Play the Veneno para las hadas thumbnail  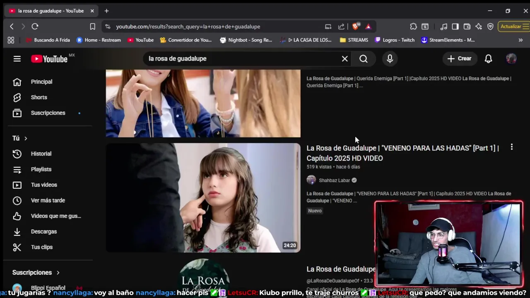click(203, 198)
